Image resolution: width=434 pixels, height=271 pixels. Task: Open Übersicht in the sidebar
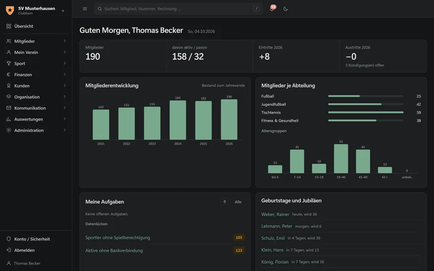pyautogui.click(x=36, y=26)
